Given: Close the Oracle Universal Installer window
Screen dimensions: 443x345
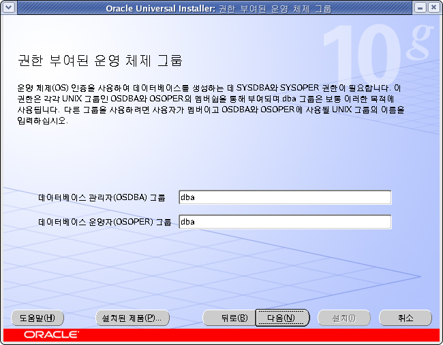Looking at the screenshot, I should coord(433,7).
